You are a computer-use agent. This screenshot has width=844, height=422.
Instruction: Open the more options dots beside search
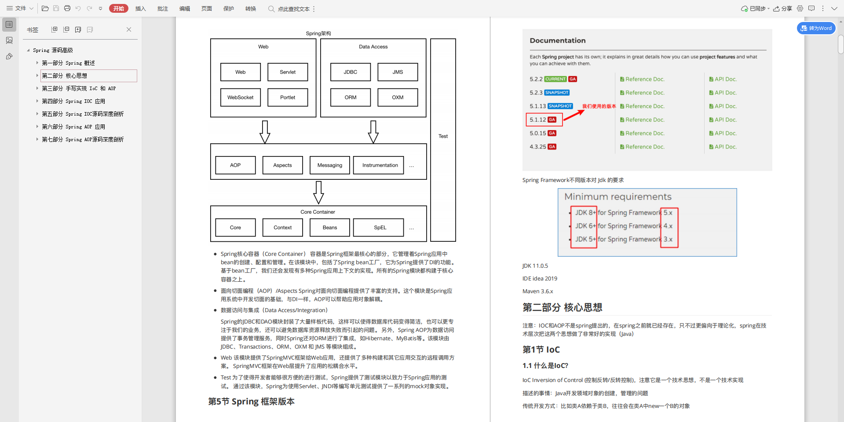(x=314, y=9)
